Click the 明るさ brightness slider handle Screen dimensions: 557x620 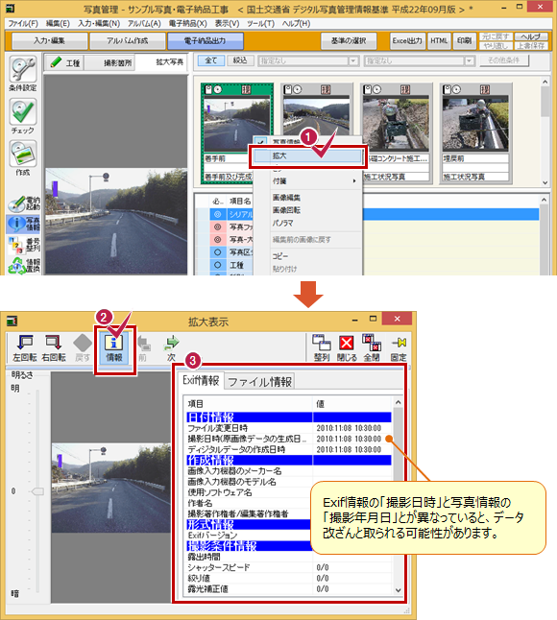click(37, 491)
